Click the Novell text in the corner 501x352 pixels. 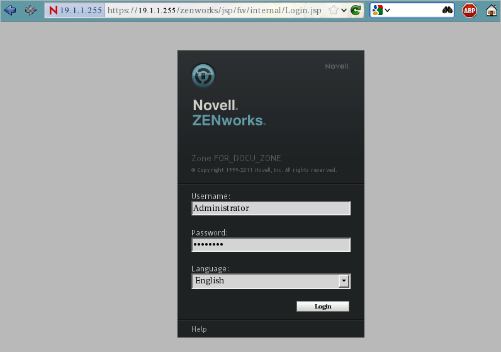337,66
